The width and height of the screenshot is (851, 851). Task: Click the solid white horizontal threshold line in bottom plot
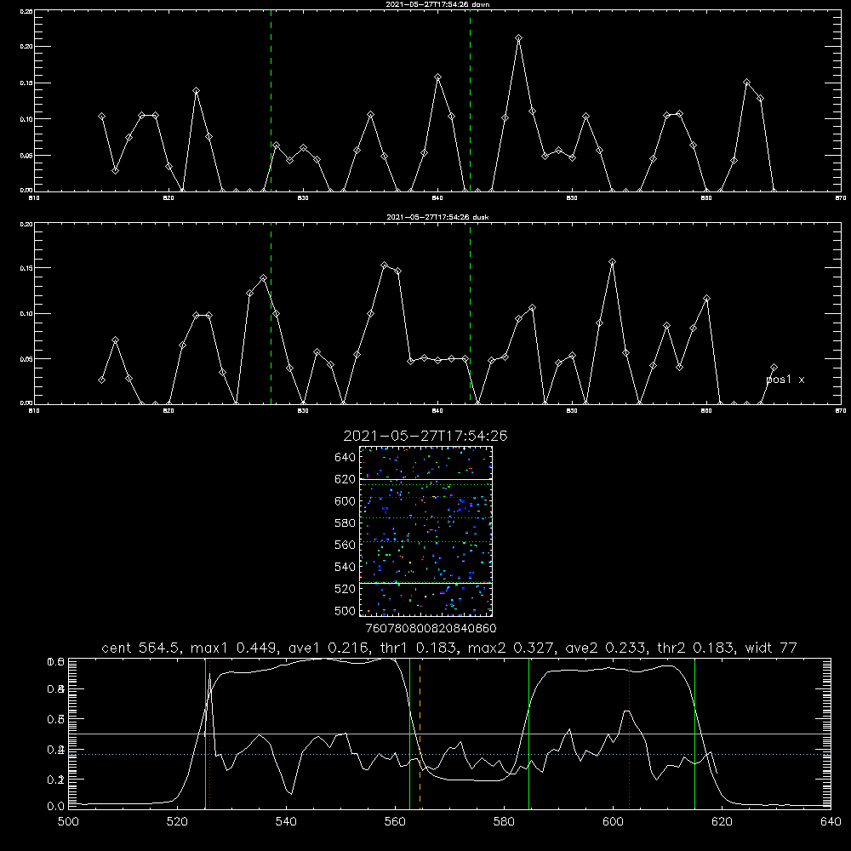[449, 734]
